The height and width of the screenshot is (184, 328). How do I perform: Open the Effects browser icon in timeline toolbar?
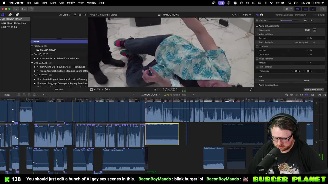320,95
